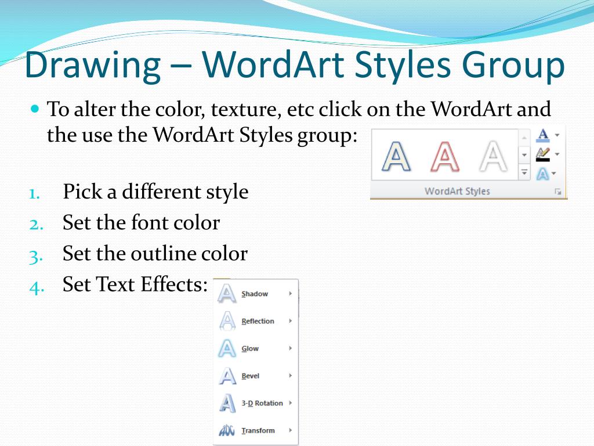Click the text "Set the font color"
594x446 pixels.
coord(141,222)
